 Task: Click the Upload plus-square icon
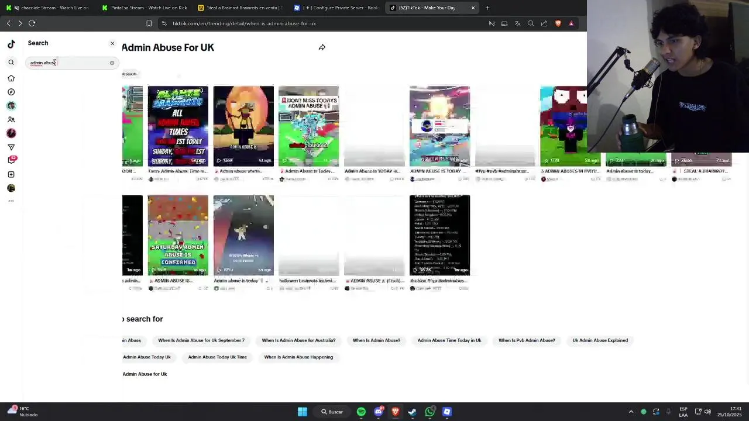pyautogui.click(x=11, y=174)
